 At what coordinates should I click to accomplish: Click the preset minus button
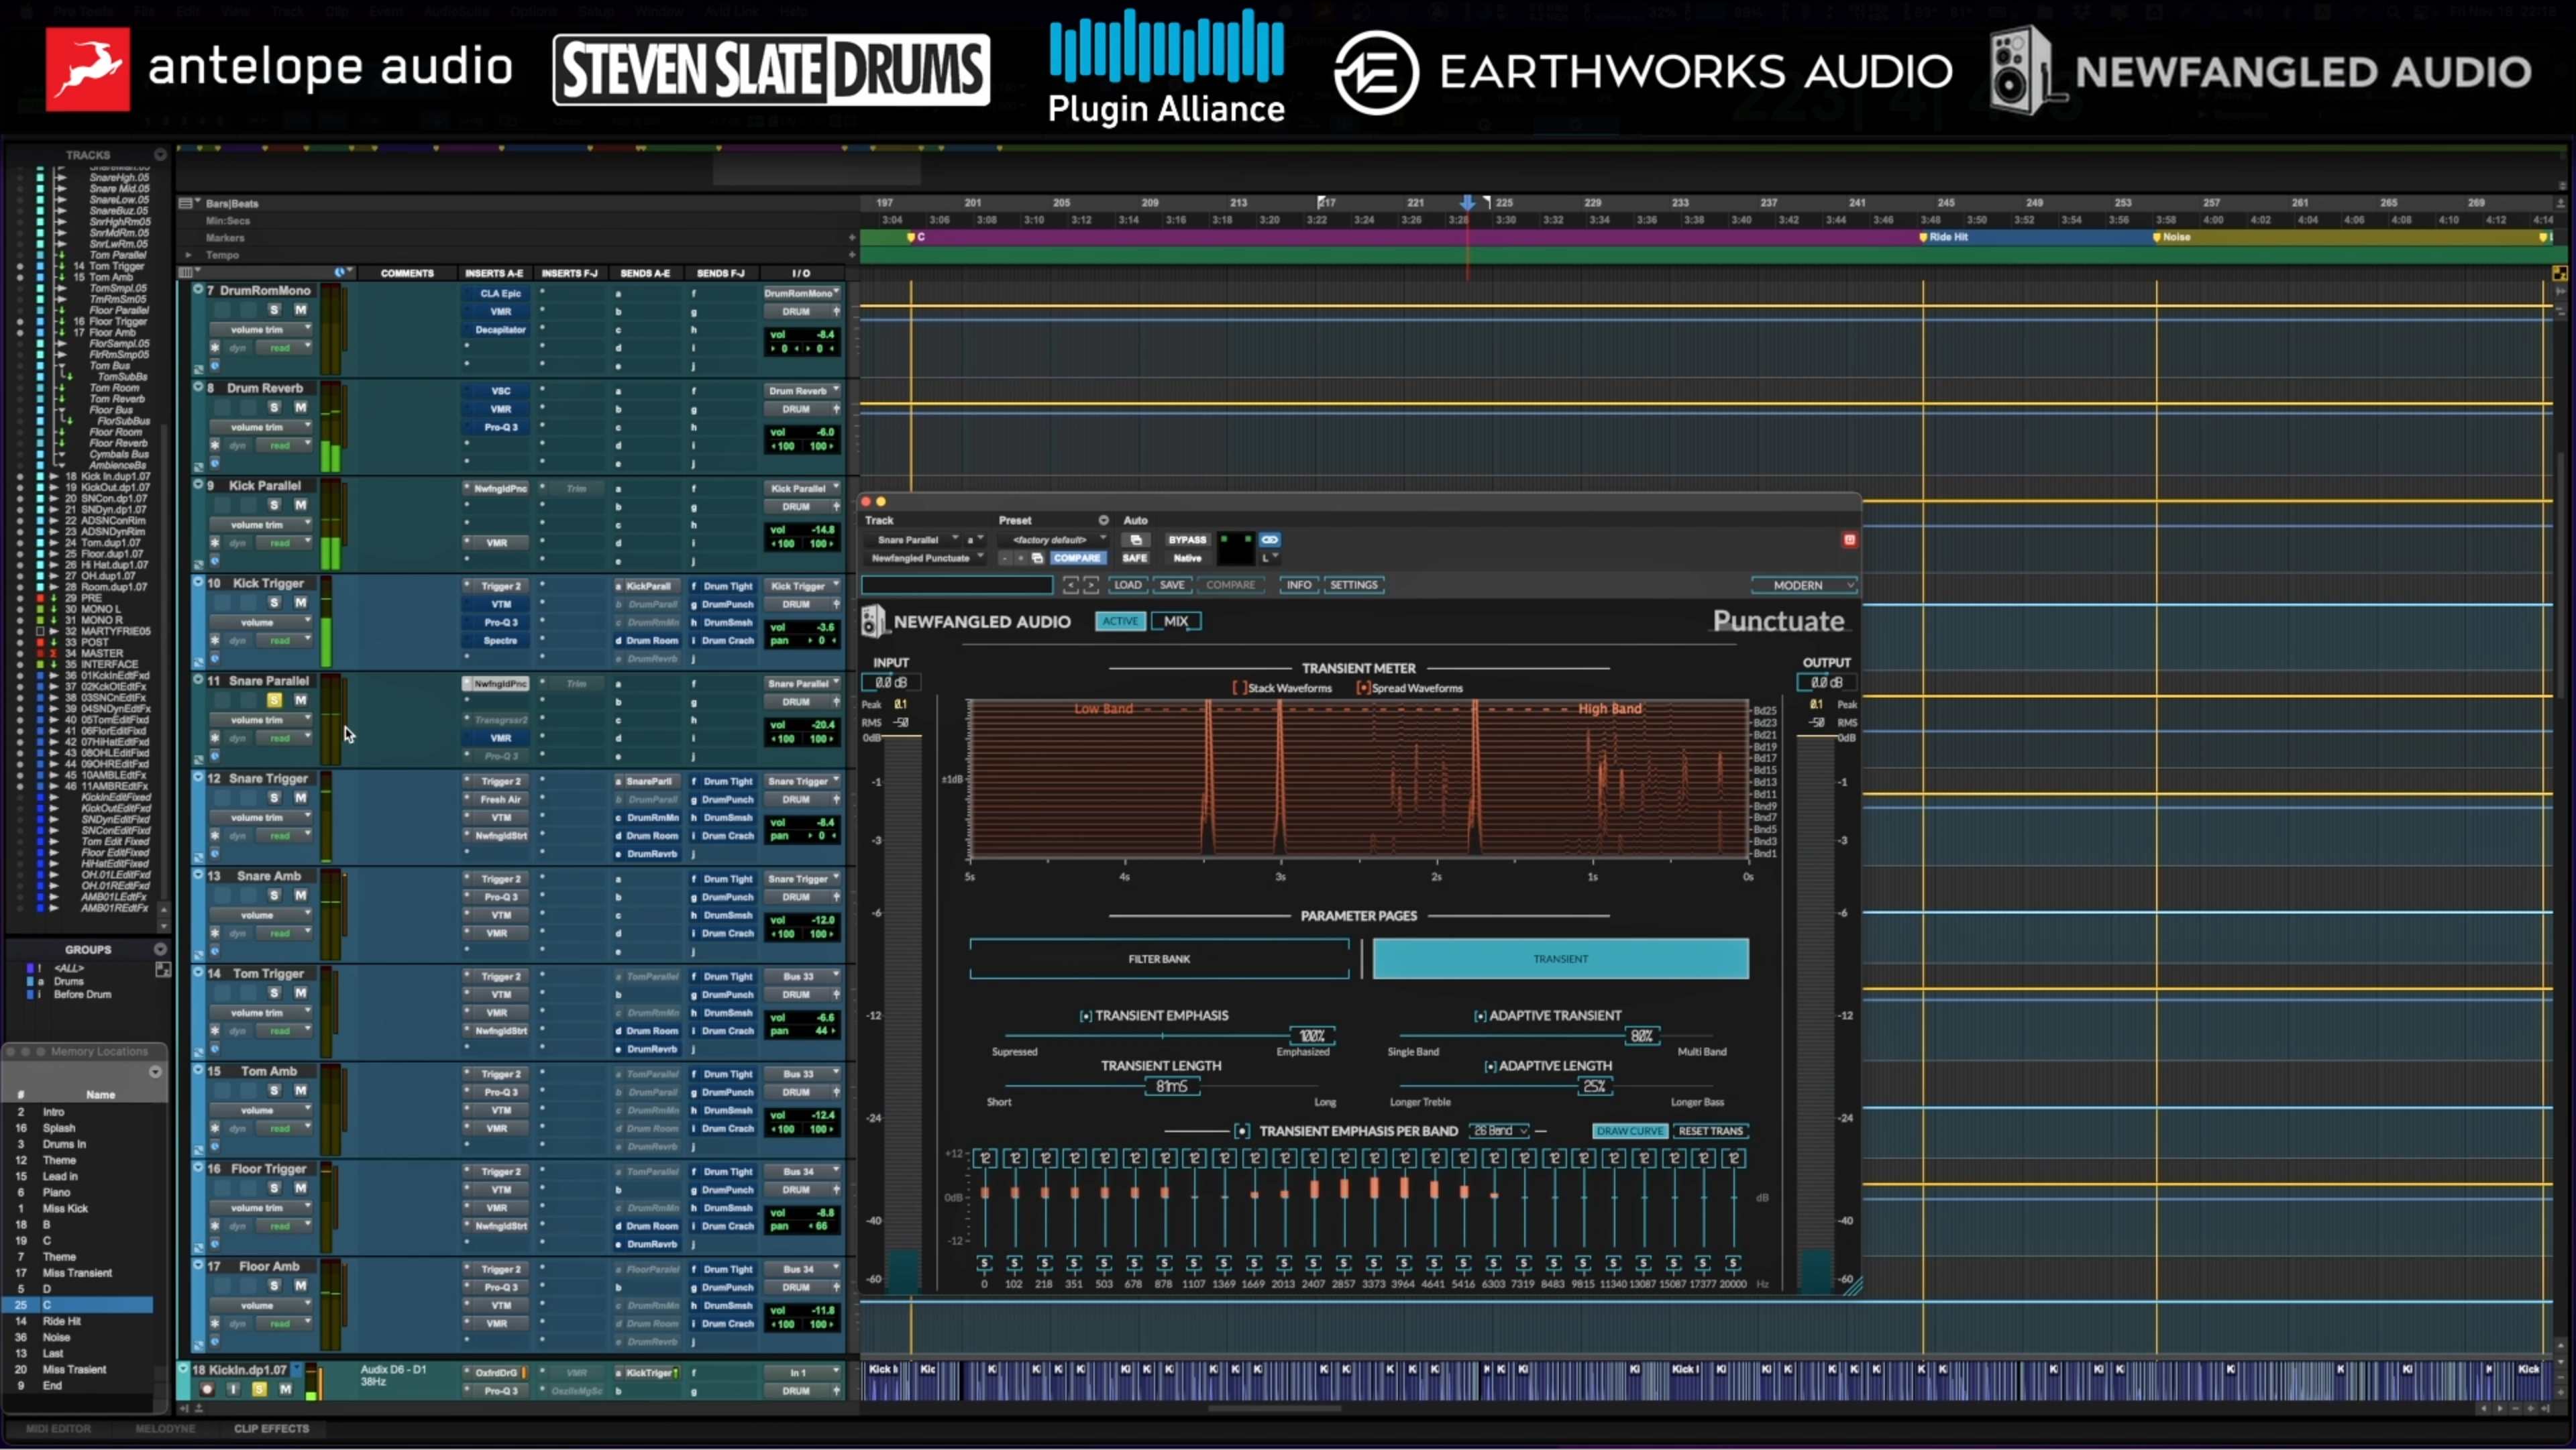point(1005,558)
